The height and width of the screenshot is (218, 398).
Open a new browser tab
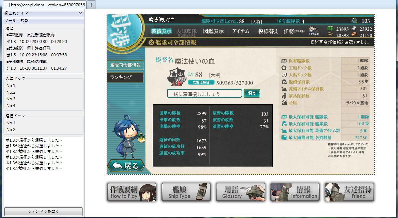point(91,5)
